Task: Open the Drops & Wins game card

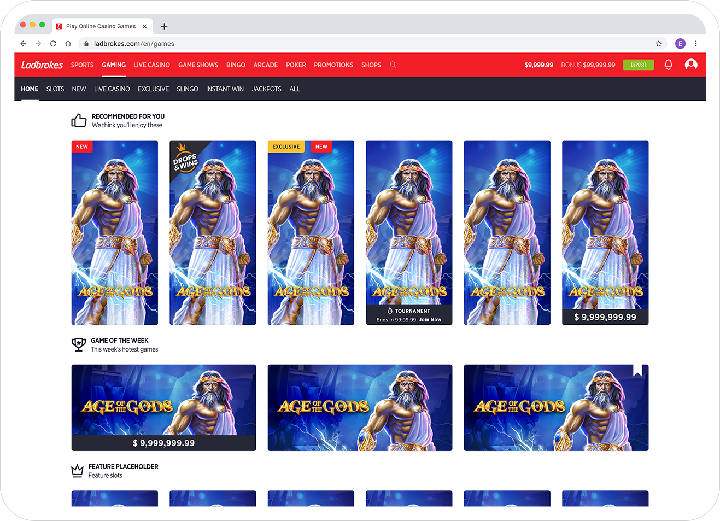Action: point(213,233)
